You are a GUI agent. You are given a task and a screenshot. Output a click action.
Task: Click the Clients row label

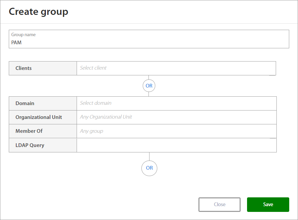point(24,68)
